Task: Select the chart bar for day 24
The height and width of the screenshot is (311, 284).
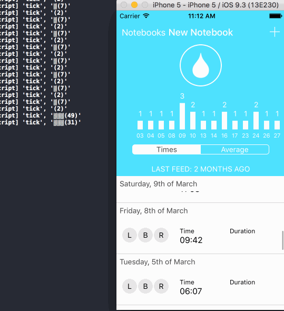Action: [x=256, y=121]
